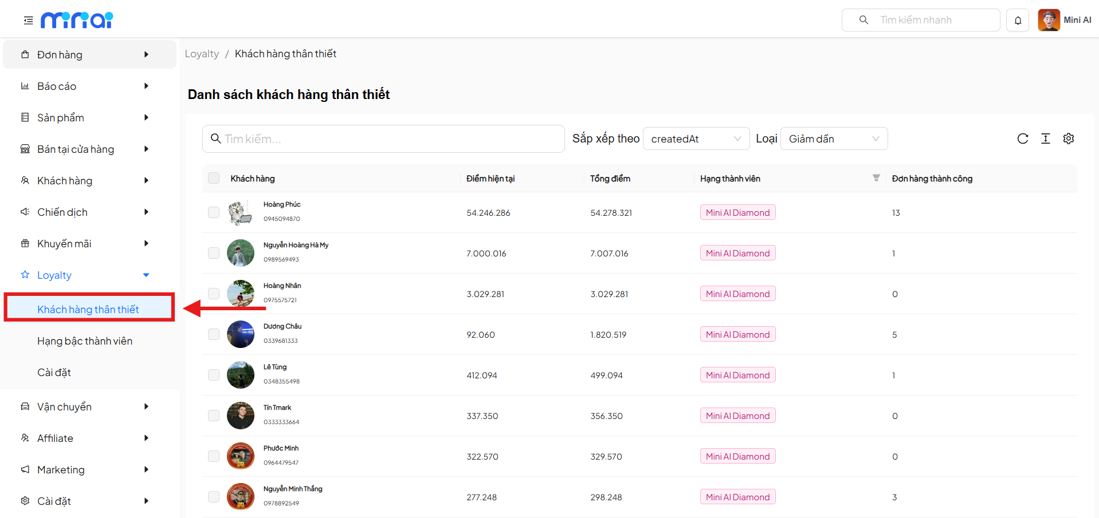
Task: Open the createdAt sort dropdown
Action: point(696,139)
